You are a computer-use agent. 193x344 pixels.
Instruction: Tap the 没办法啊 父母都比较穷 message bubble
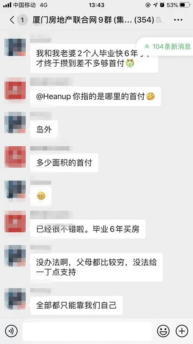click(96, 267)
